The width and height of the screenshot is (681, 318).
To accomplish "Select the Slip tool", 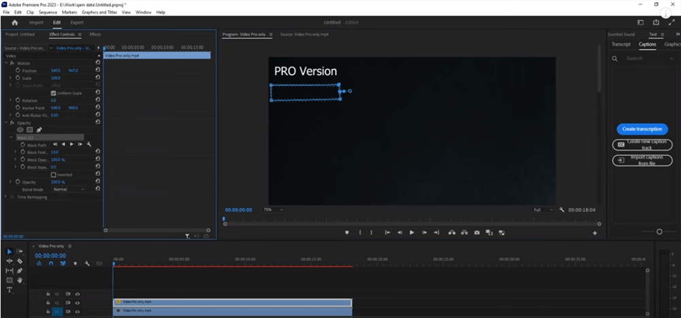I will point(10,270).
